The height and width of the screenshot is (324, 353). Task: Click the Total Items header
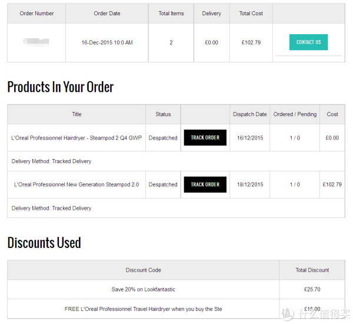click(x=171, y=14)
